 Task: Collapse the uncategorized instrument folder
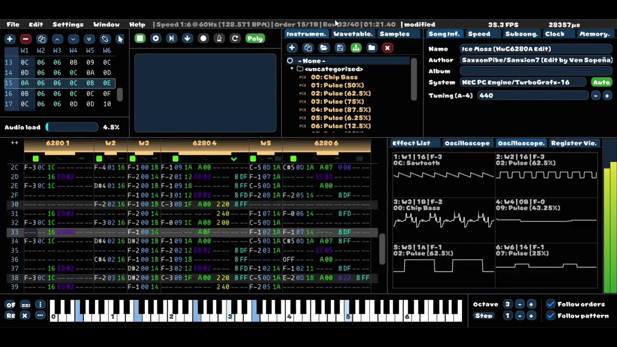[x=292, y=69]
